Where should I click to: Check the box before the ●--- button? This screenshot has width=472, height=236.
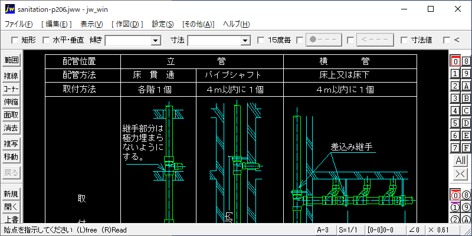pos(300,40)
